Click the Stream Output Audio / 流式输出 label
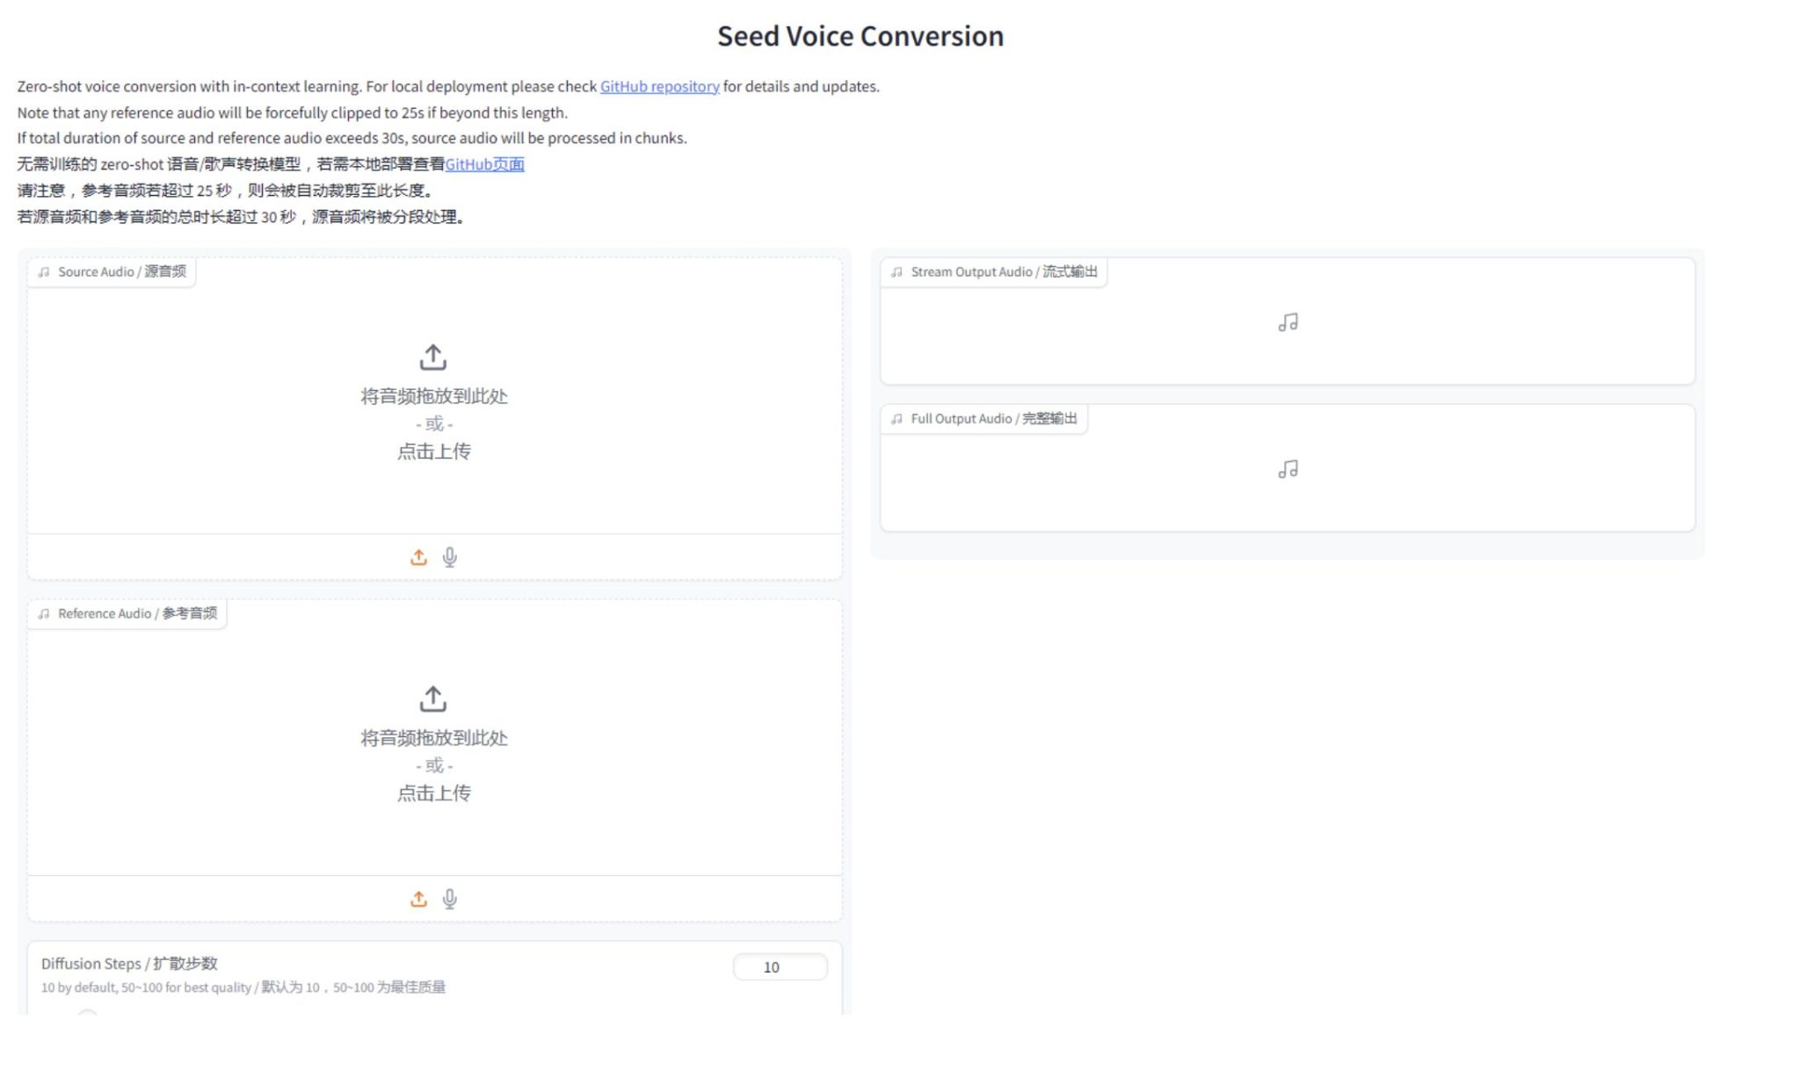 click(x=1004, y=272)
